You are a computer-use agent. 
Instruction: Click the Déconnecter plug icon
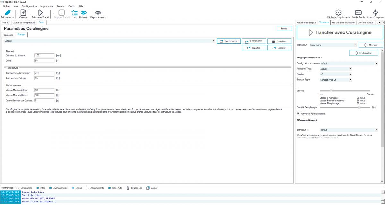click(7, 12)
